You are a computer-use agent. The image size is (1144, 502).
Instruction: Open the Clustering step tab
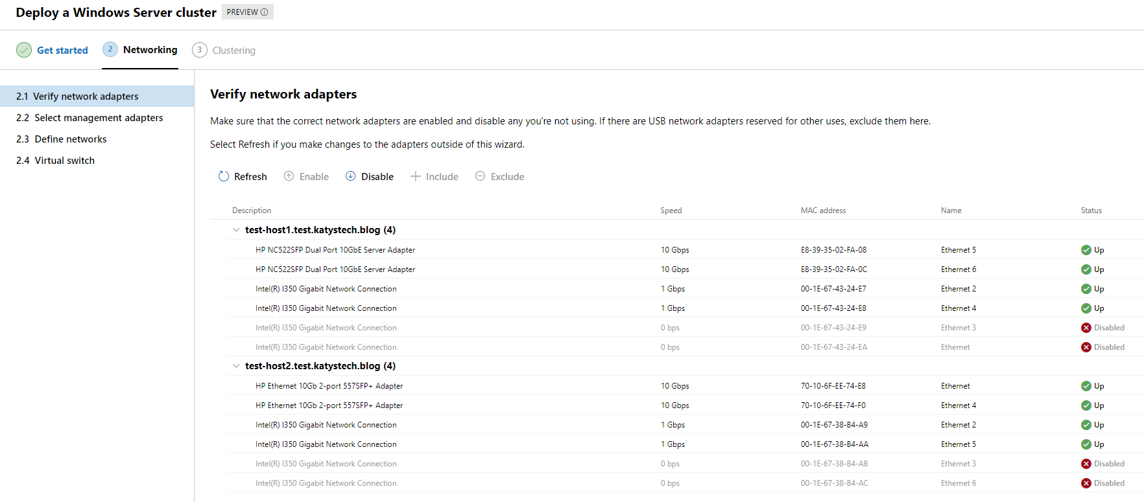click(x=233, y=51)
